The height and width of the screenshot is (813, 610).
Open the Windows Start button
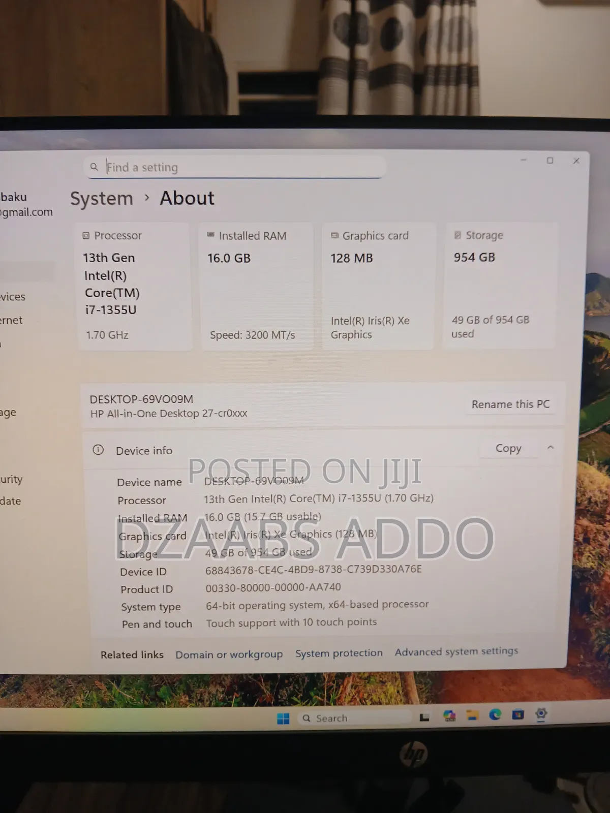(283, 718)
